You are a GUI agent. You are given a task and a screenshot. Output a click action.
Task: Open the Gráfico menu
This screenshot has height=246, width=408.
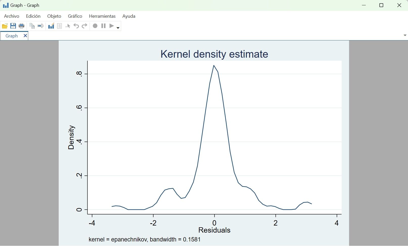pos(75,16)
